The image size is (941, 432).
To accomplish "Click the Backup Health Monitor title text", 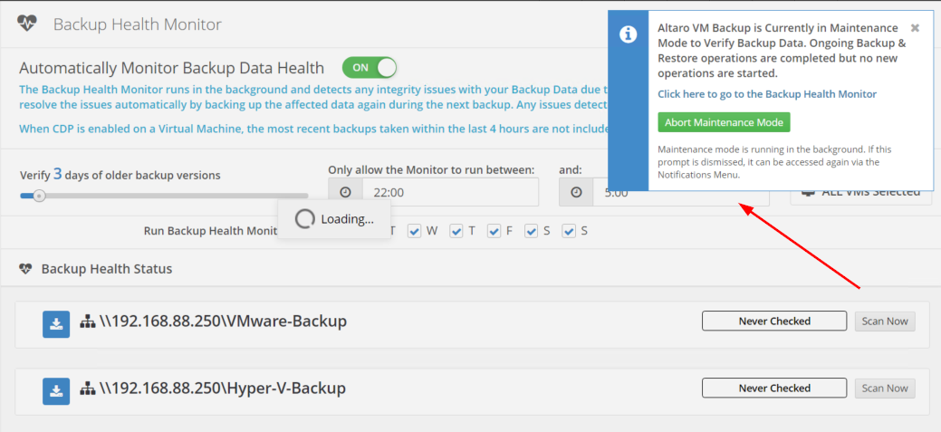I will coord(138,24).
